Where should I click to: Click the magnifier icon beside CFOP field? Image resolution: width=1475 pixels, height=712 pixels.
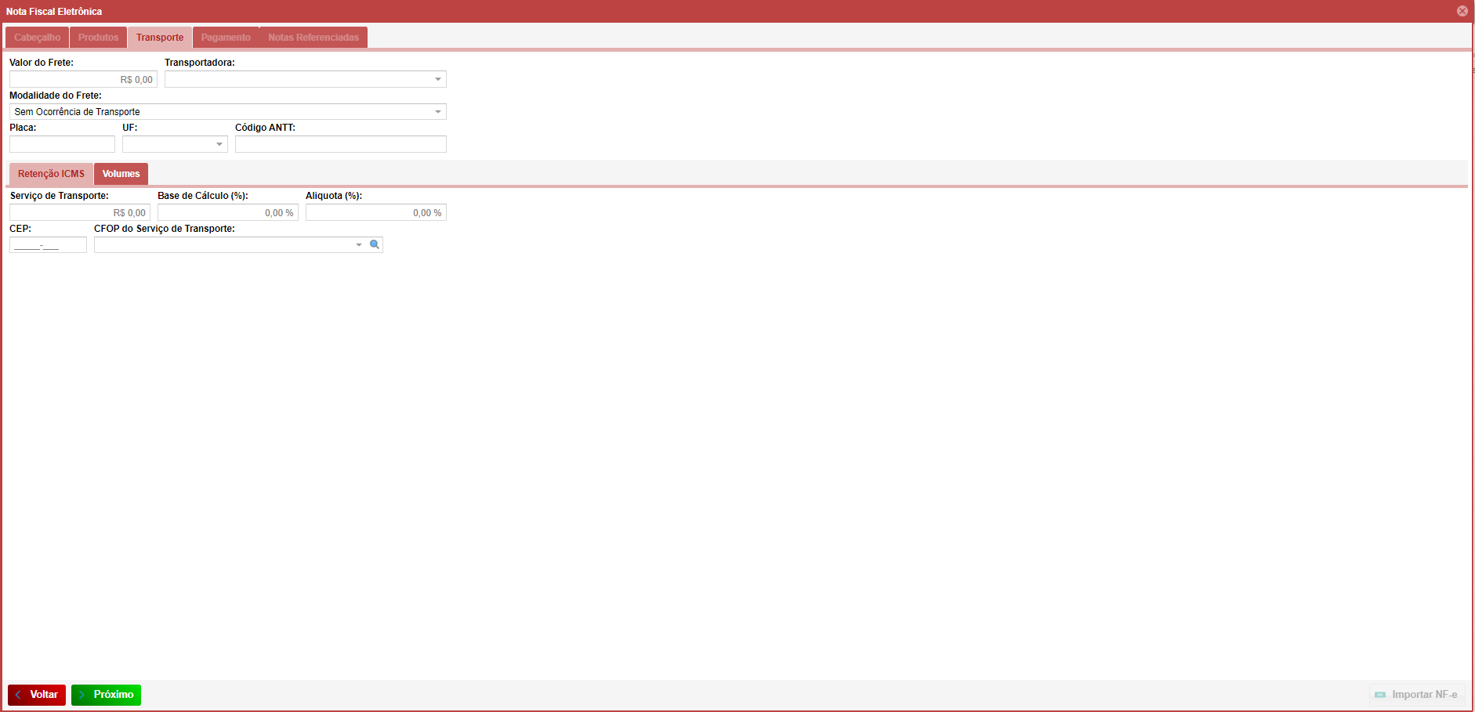375,244
